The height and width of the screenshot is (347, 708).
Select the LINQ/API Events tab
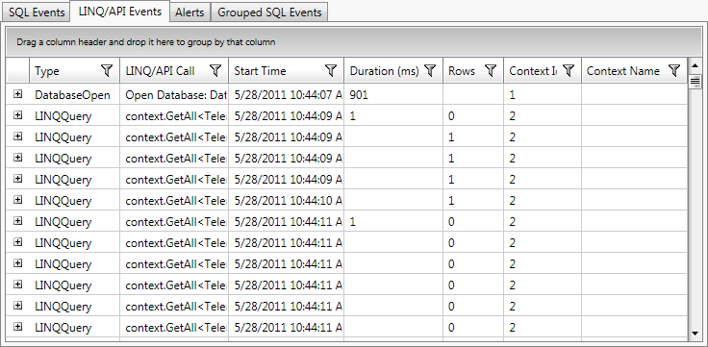point(120,12)
